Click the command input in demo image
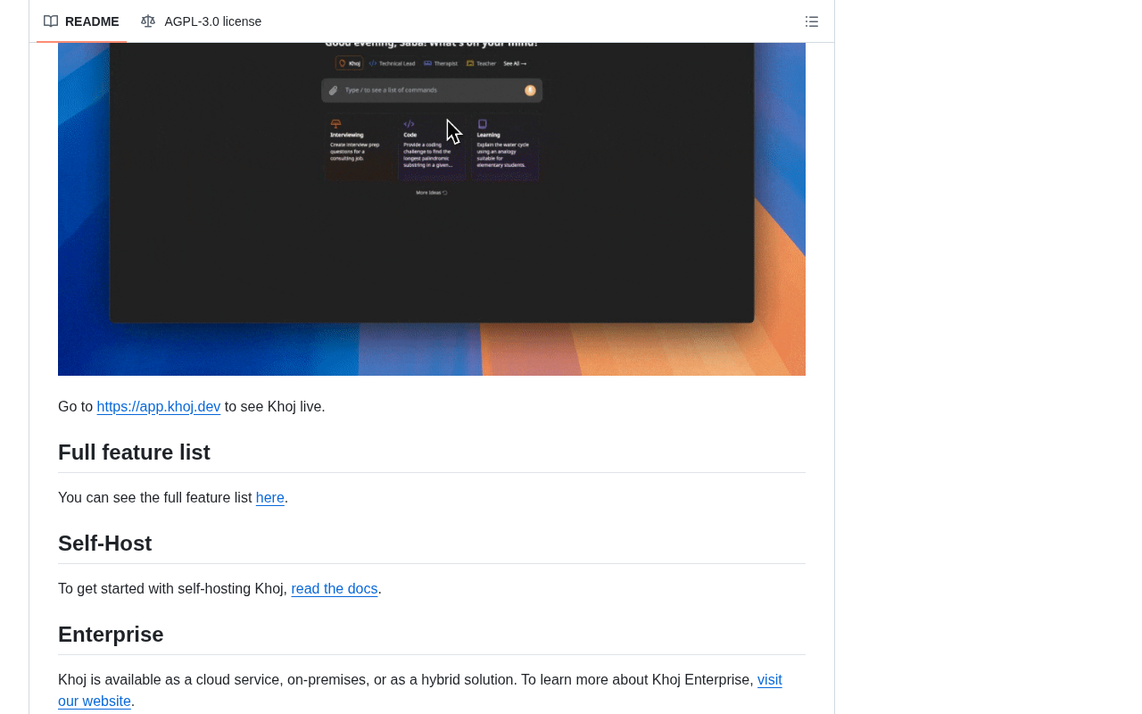1142x714 pixels. point(432,90)
